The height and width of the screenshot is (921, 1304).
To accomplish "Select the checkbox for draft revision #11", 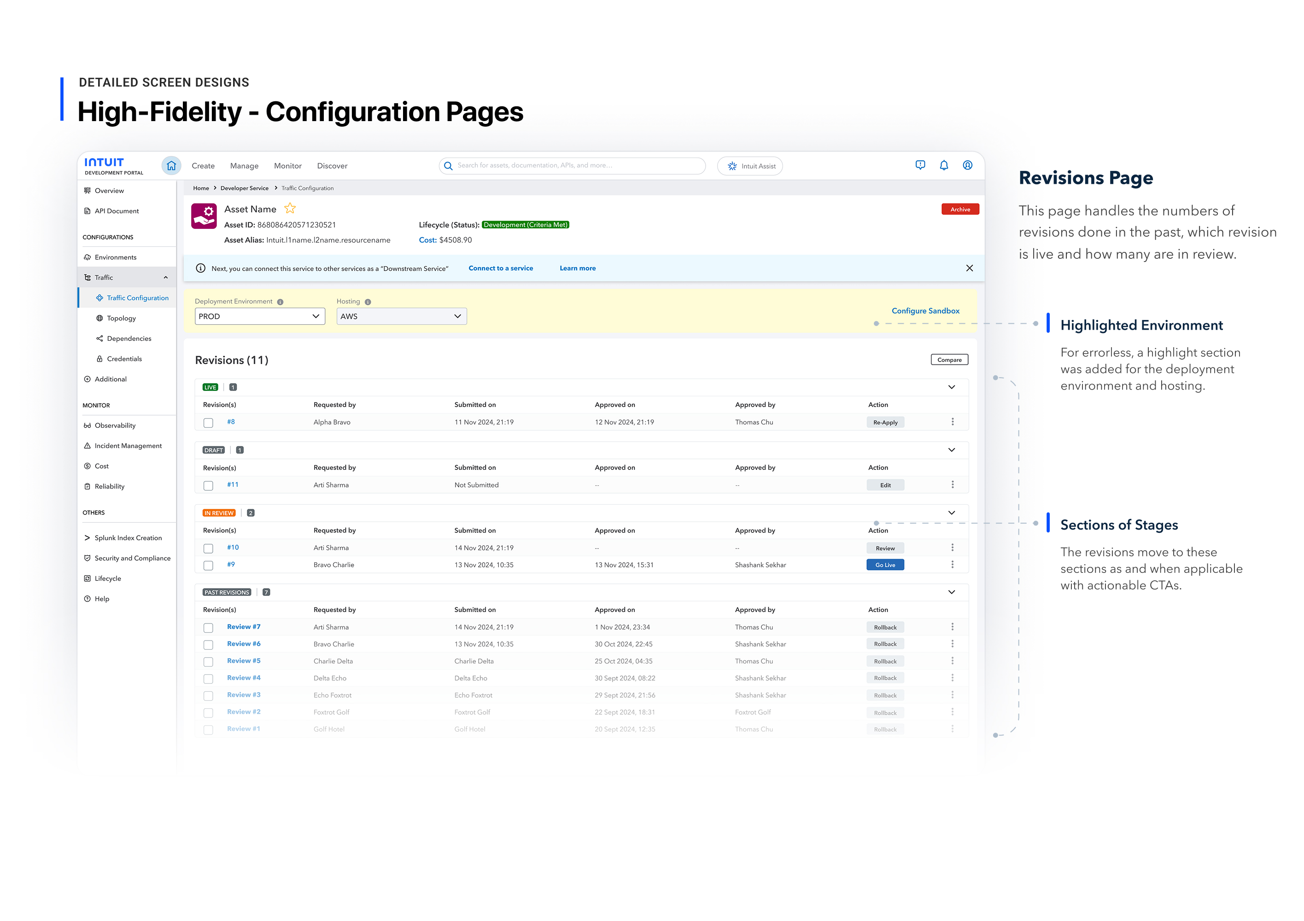I will [x=209, y=485].
